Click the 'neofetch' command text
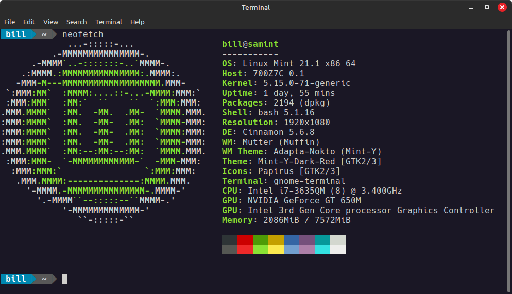 83,34
